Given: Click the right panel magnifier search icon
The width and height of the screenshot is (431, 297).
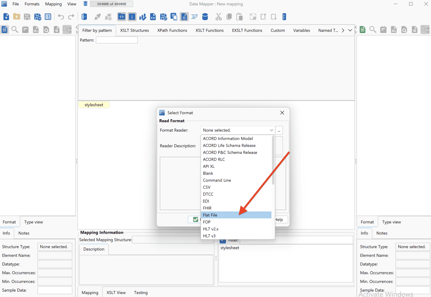Looking at the screenshot, I should tap(373, 30).
